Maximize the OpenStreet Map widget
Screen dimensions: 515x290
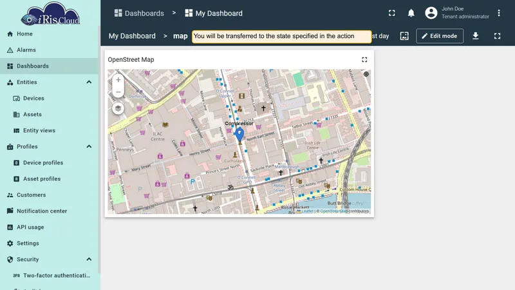364,59
